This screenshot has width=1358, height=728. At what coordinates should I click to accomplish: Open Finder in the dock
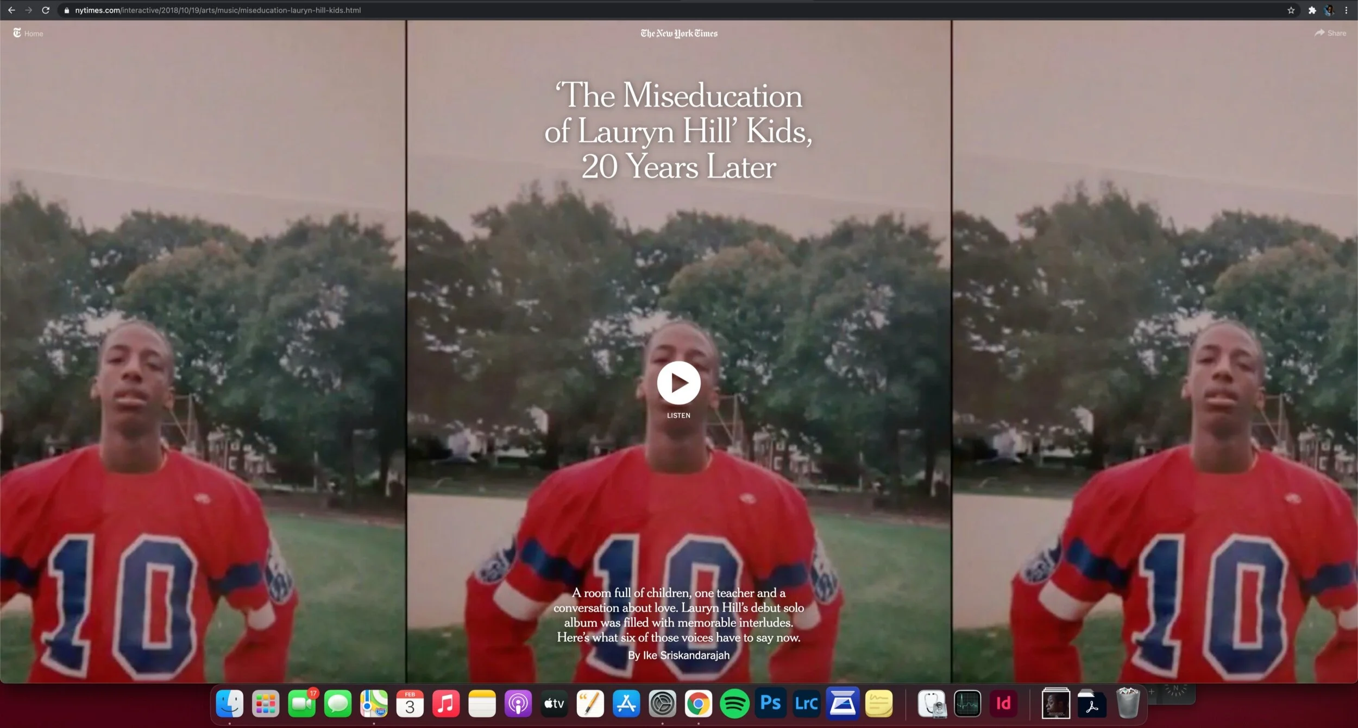(x=229, y=704)
